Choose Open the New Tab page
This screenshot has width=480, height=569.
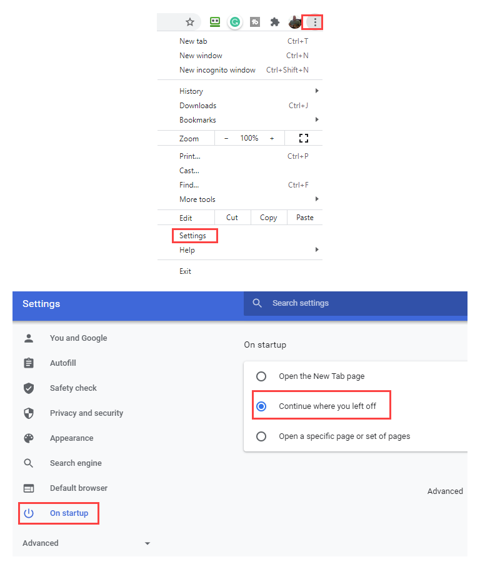[x=261, y=376]
